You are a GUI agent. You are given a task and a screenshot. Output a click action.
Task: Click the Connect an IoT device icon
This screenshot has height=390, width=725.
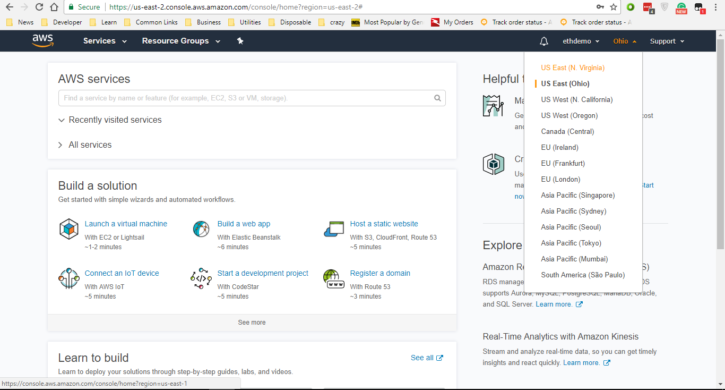pos(68,278)
